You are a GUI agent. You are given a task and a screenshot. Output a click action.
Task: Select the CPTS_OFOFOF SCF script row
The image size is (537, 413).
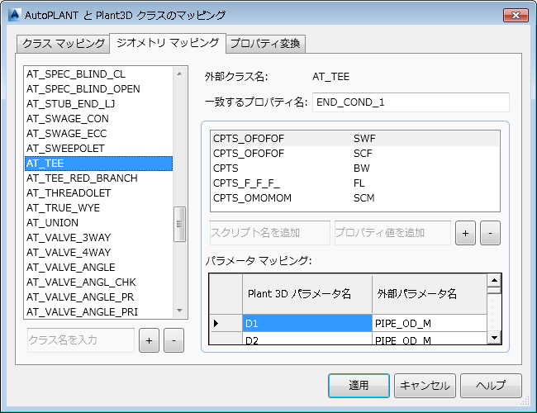tap(355, 154)
